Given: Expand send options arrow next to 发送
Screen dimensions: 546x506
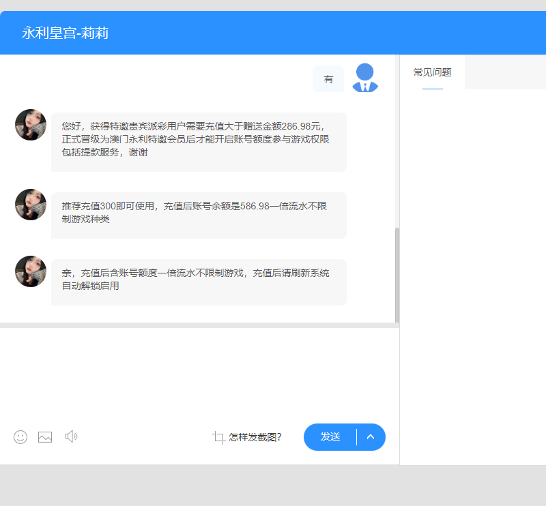Looking at the screenshot, I should tap(371, 437).
